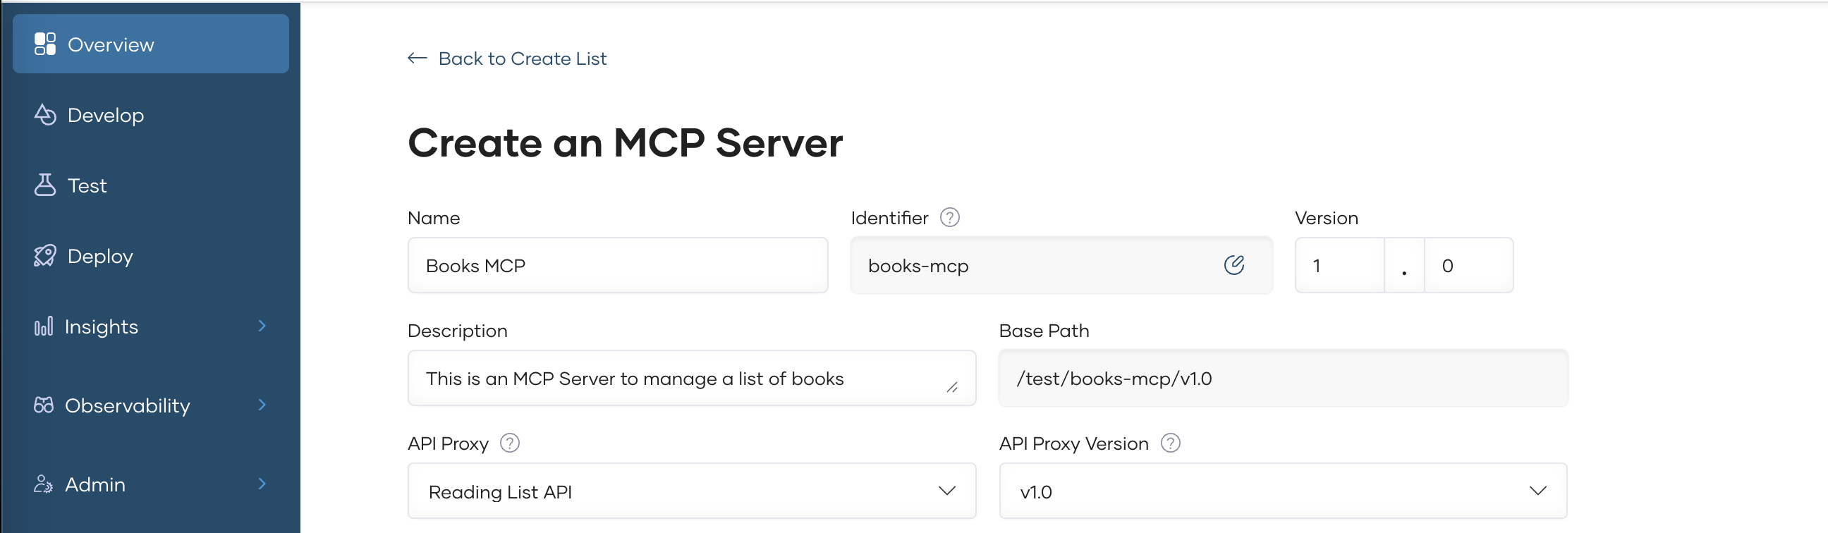Click the major version number field
The image size is (1828, 533).
click(1339, 265)
